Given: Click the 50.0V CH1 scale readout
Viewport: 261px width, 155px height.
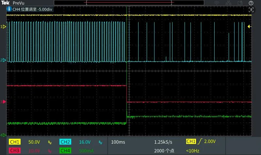Looking at the screenshot, I should point(34,142).
